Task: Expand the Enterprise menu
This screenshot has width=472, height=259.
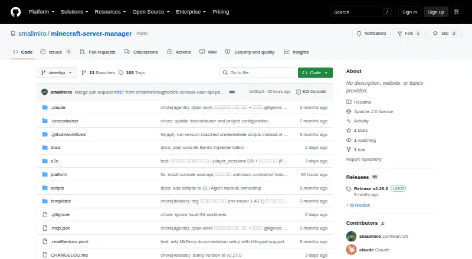Action: [191, 12]
